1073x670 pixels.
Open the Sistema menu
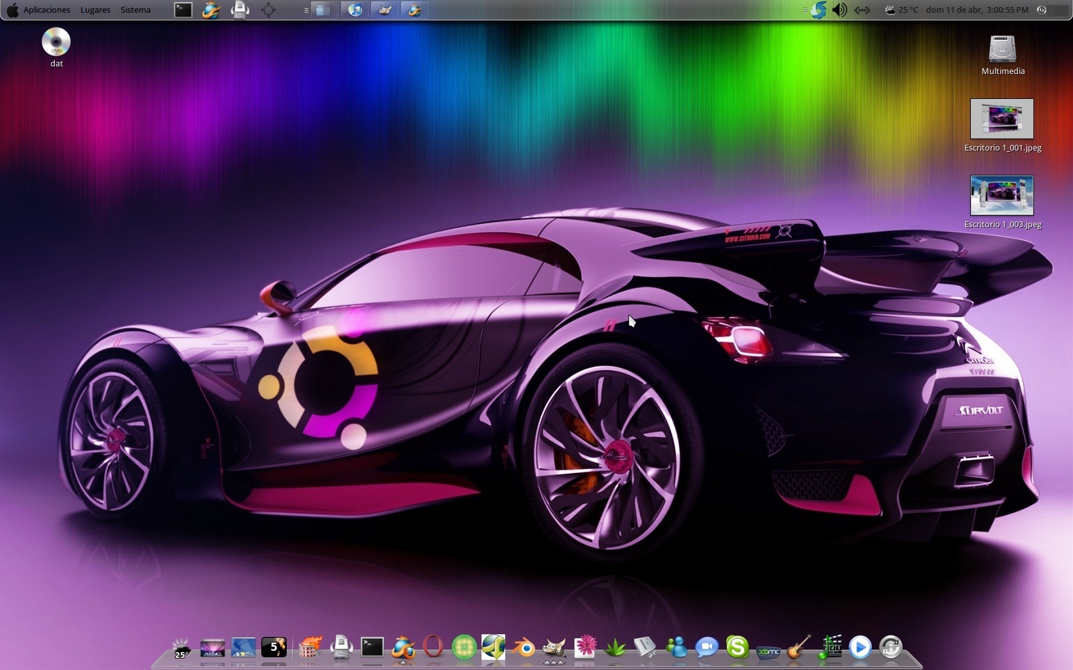[x=135, y=10]
